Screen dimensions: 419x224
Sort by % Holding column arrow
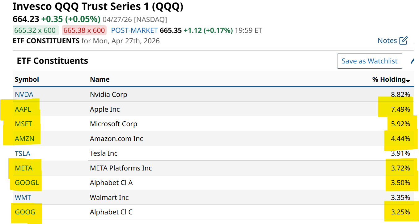click(x=408, y=81)
